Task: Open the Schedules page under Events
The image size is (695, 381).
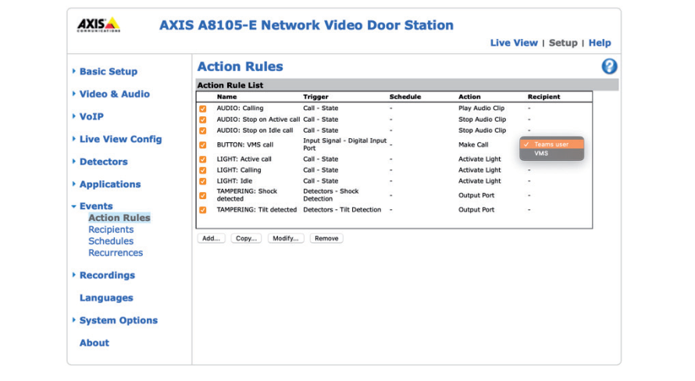Action: (111, 241)
